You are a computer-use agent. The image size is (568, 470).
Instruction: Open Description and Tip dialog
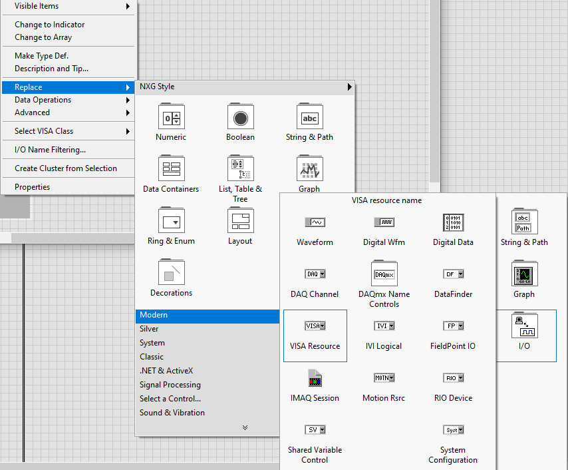coord(68,68)
